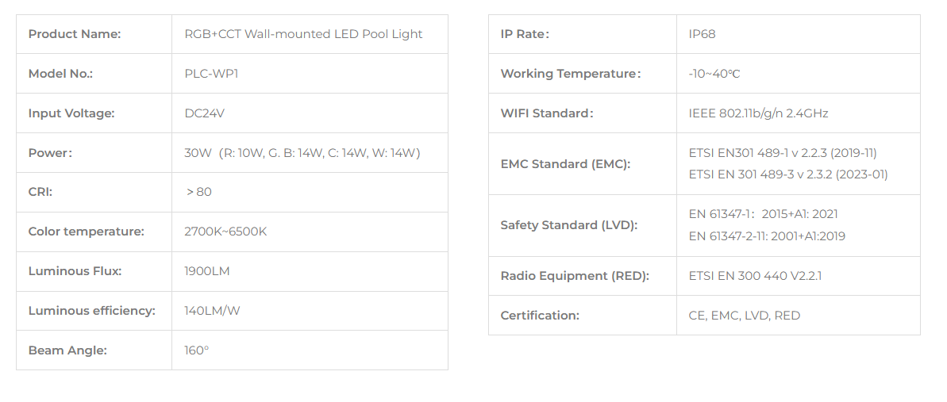
Task: Select the RGB+CCT Wall-mounted LED Pool Light text
Action: [303, 34]
